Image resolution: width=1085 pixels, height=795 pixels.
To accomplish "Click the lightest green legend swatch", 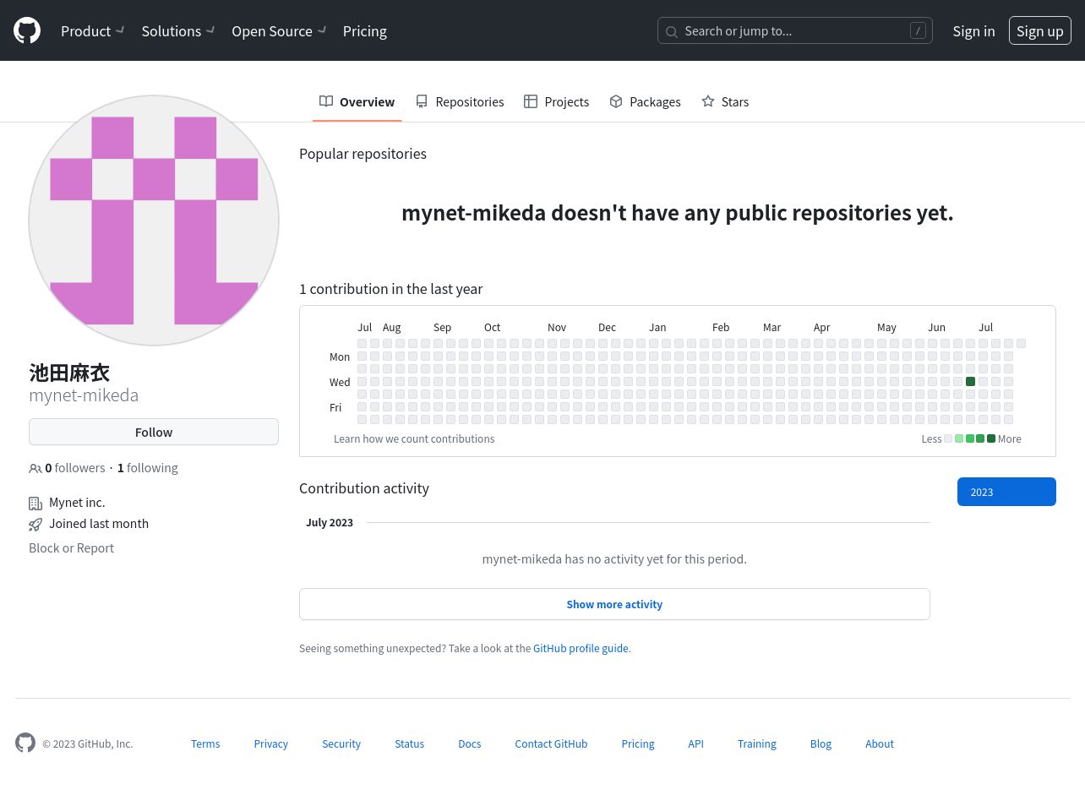I will pyautogui.click(x=959, y=438).
